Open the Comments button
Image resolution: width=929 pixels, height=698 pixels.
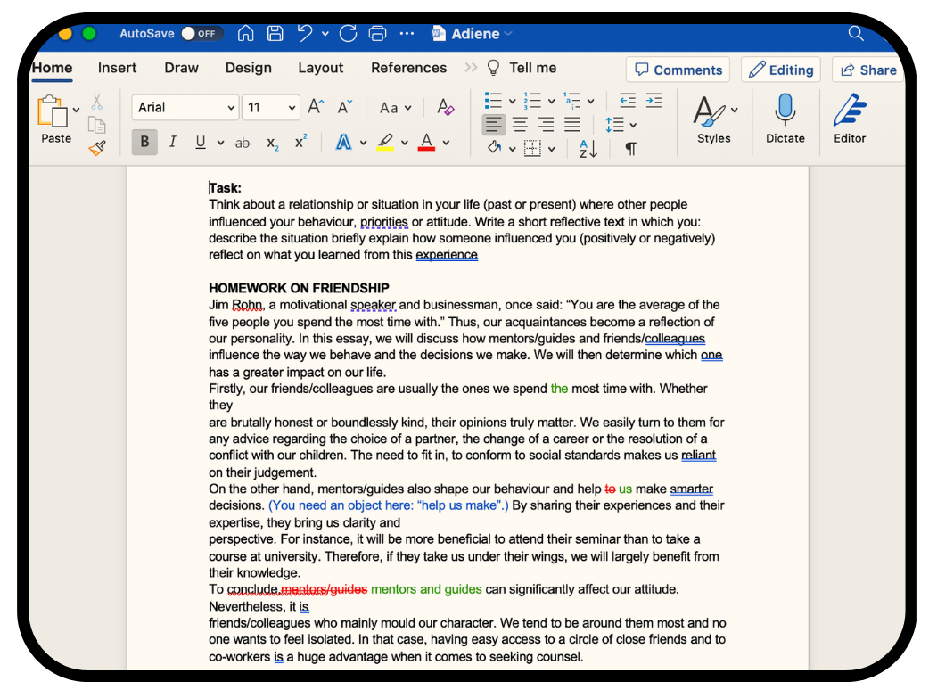pyautogui.click(x=678, y=70)
